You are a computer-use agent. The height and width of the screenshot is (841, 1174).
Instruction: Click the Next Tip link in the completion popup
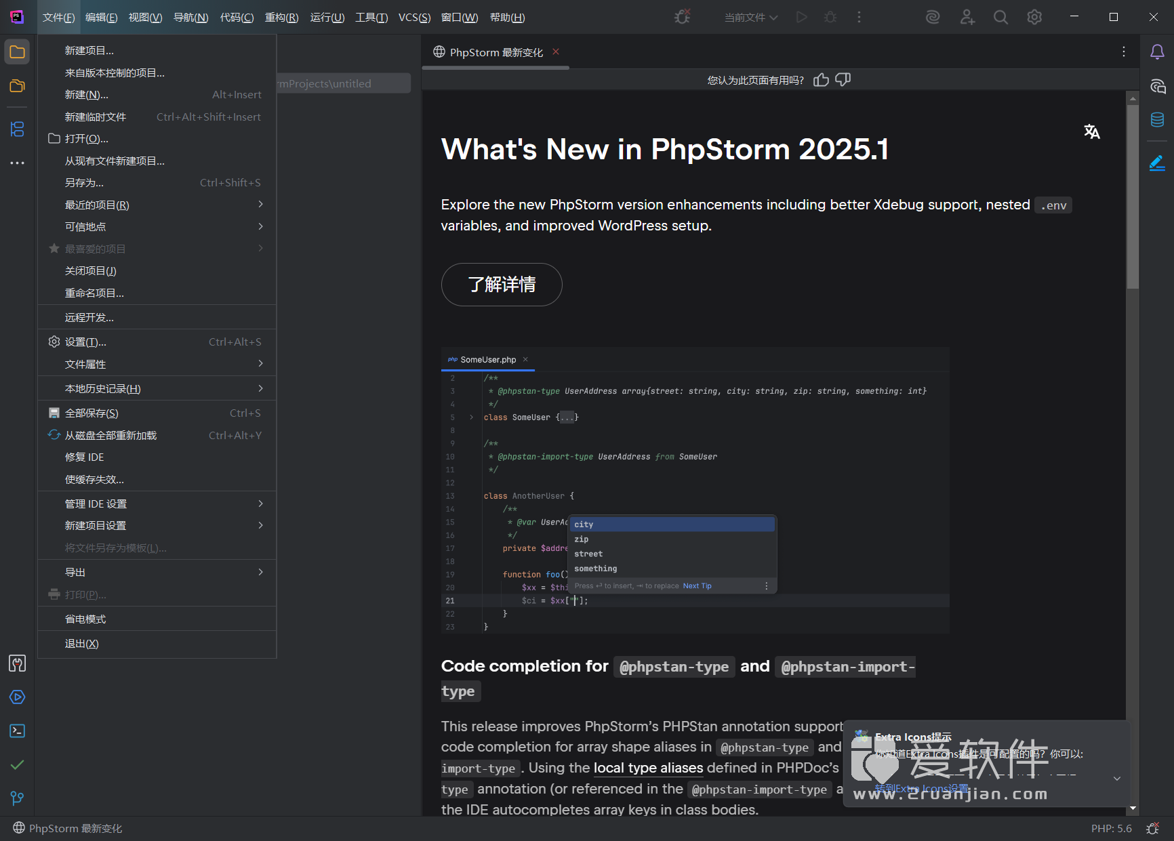tap(697, 586)
